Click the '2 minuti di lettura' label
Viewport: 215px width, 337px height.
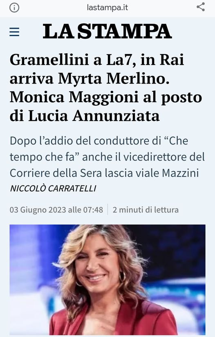click(x=146, y=210)
